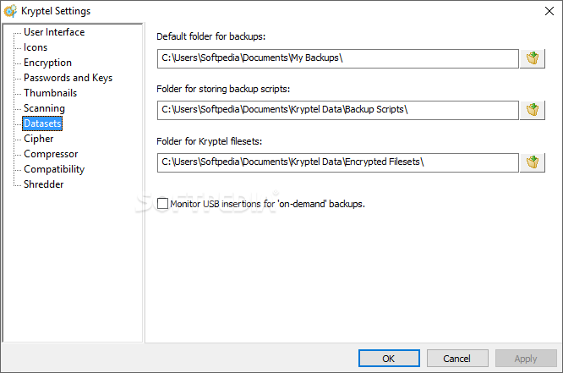
Task: Go to Passwords and Keys settings
Action: click(68, 78)
